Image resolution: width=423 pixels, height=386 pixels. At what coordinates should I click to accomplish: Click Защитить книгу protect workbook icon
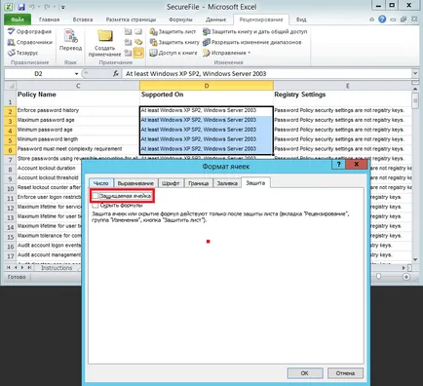(x=153, y=42)
